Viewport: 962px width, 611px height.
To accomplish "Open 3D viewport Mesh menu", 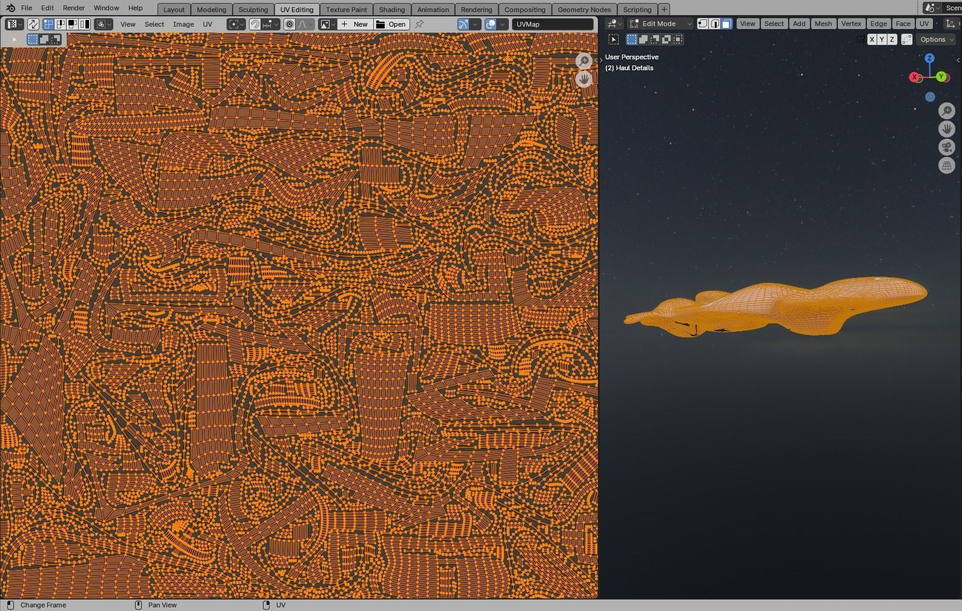I will [823, 24].
